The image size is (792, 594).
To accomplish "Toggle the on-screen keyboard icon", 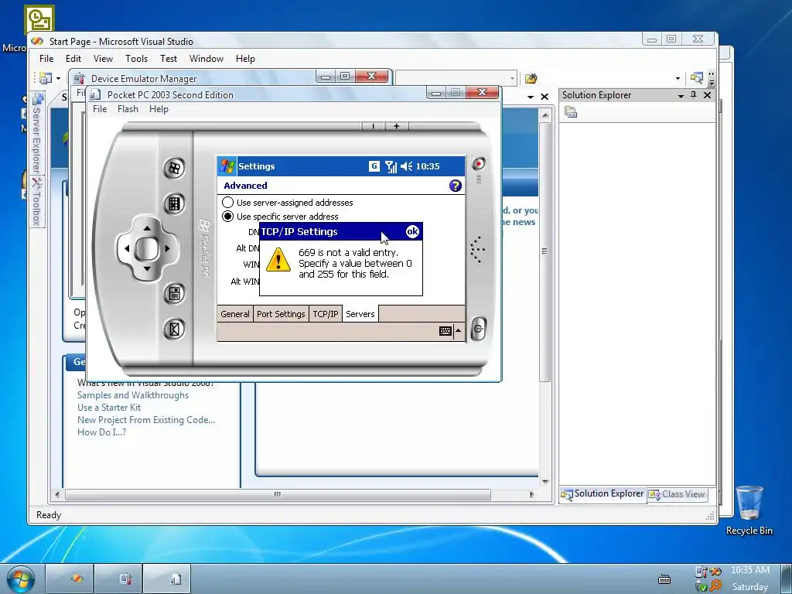I will (445, 331).
